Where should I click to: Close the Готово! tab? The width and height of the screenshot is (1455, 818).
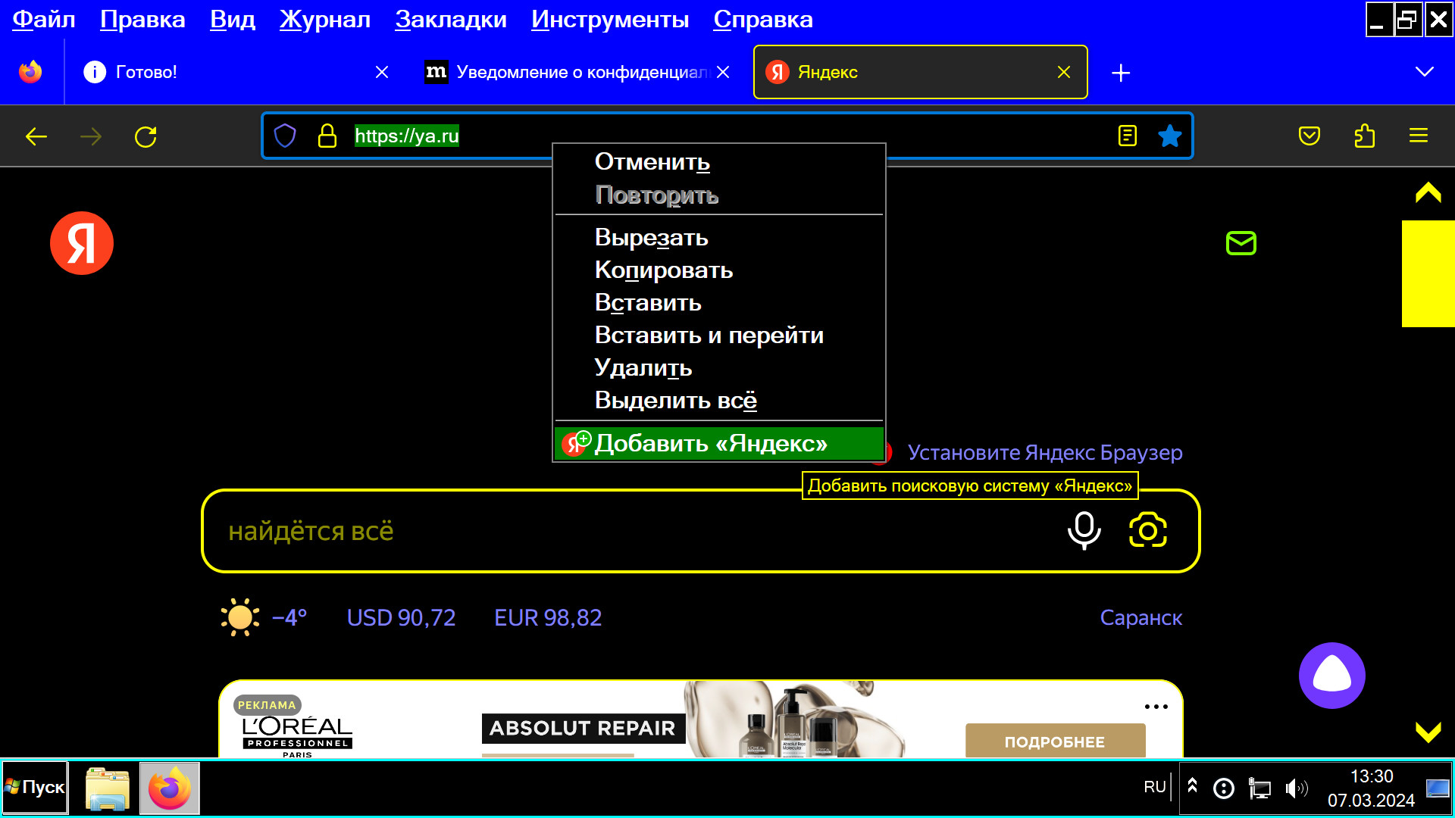pyautogui.click(x=382, y=72)
